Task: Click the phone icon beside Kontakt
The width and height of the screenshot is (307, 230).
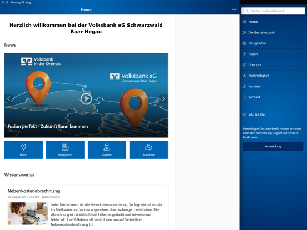Action: tap(244, 97)
